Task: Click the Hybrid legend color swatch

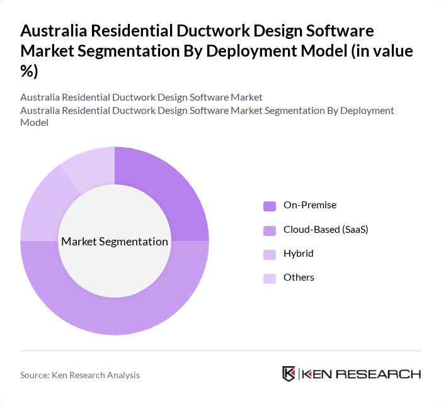Action: [270, 254]
